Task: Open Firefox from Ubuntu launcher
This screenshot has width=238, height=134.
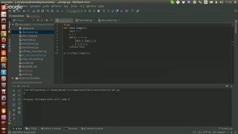Action: (x=4, y=40)
